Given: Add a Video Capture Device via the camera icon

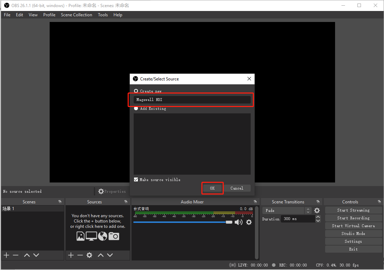Looking at the screenshot, I should [x=114, y=236].
